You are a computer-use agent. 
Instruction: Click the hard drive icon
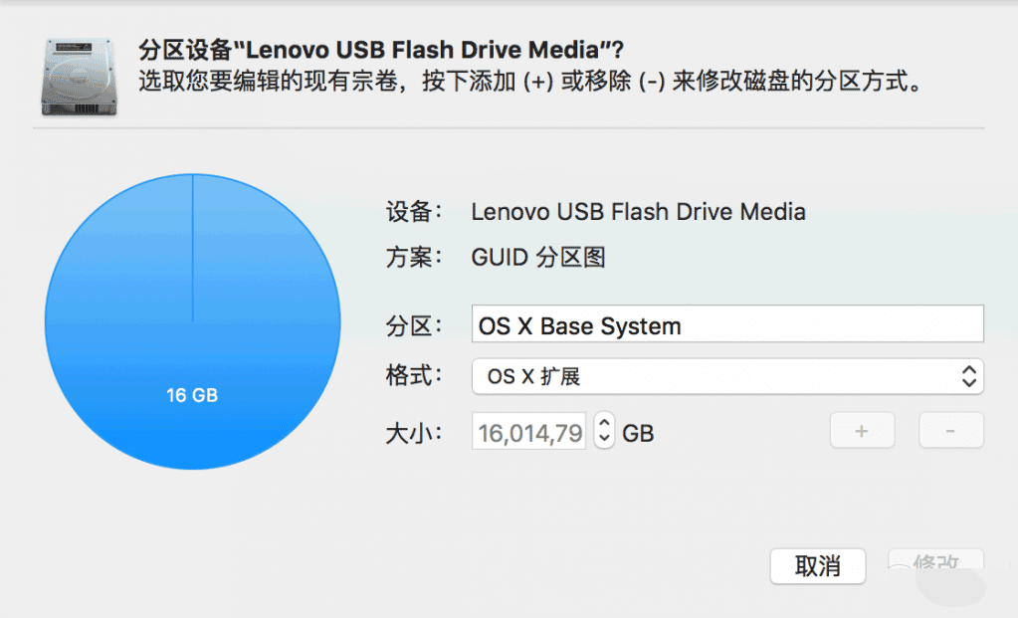tap(80, 76)
